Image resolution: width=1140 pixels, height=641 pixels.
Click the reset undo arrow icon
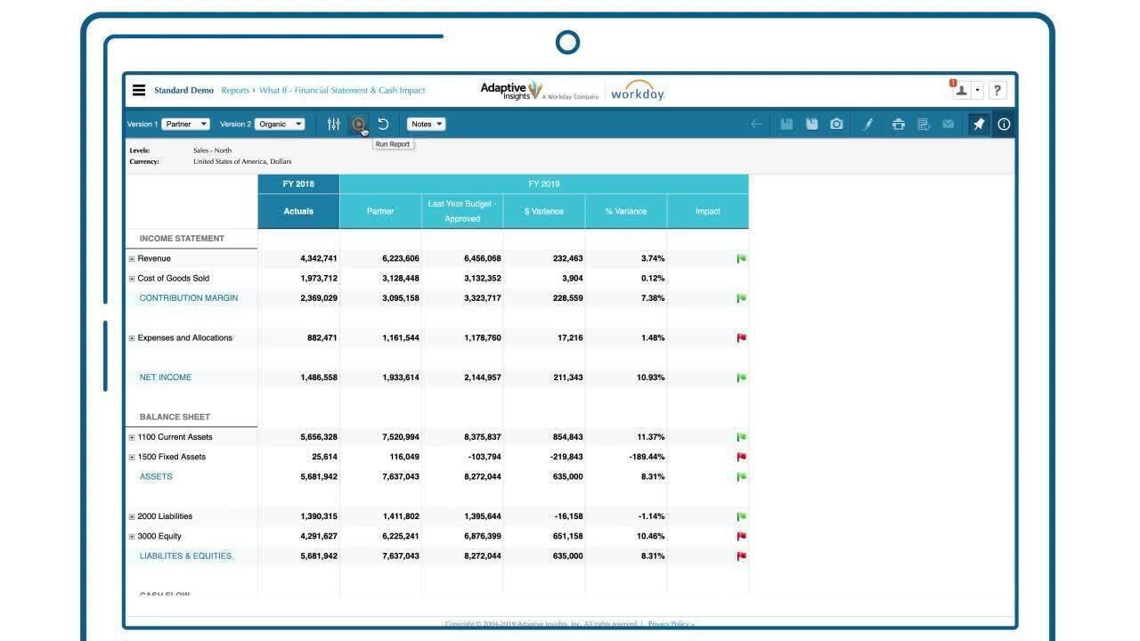[383, 125]
